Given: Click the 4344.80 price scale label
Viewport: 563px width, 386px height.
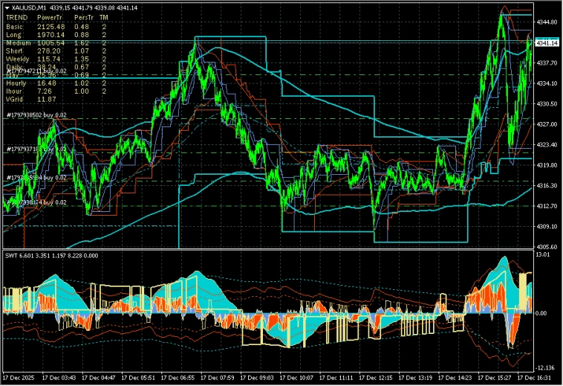Looking at the screenshot, I should [546, 22].
